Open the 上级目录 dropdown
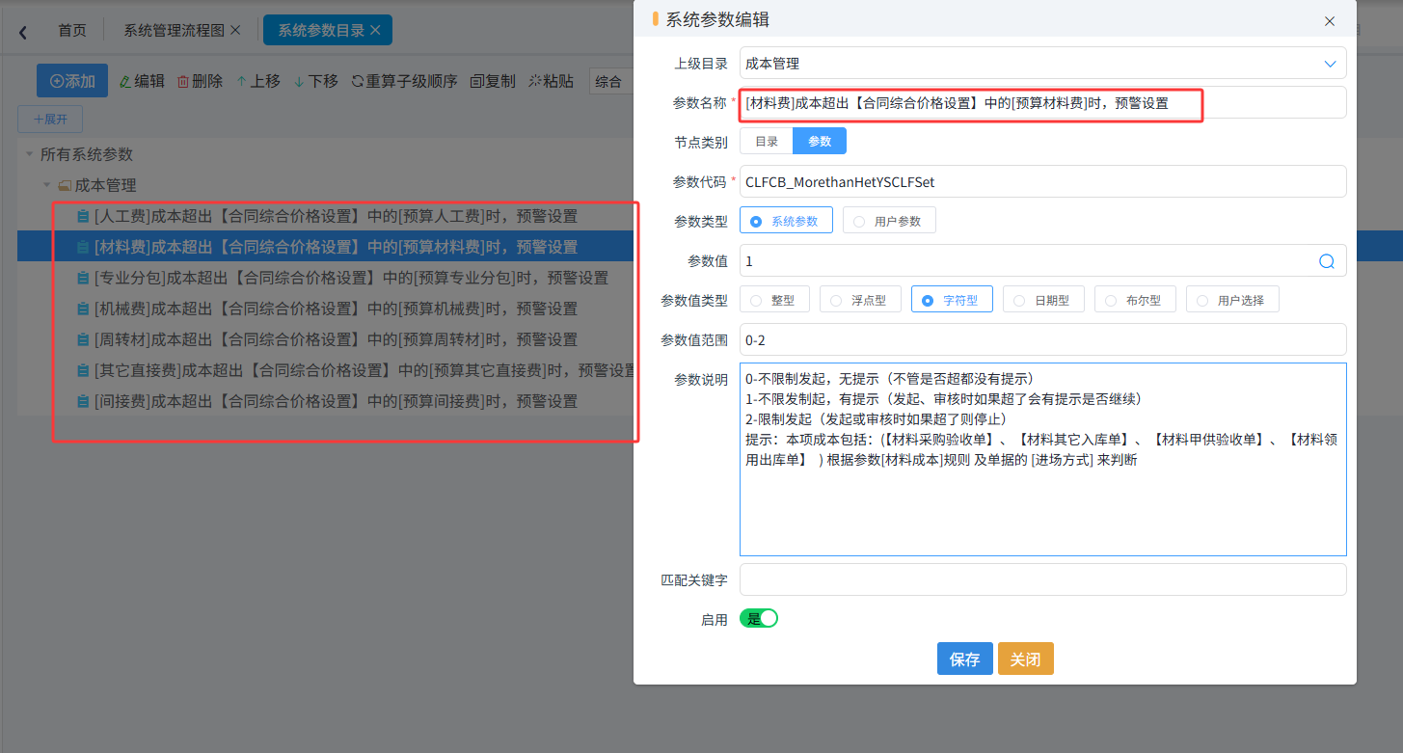The width and height of the screenshot is (1403, 753). [x=1042, y=64]
